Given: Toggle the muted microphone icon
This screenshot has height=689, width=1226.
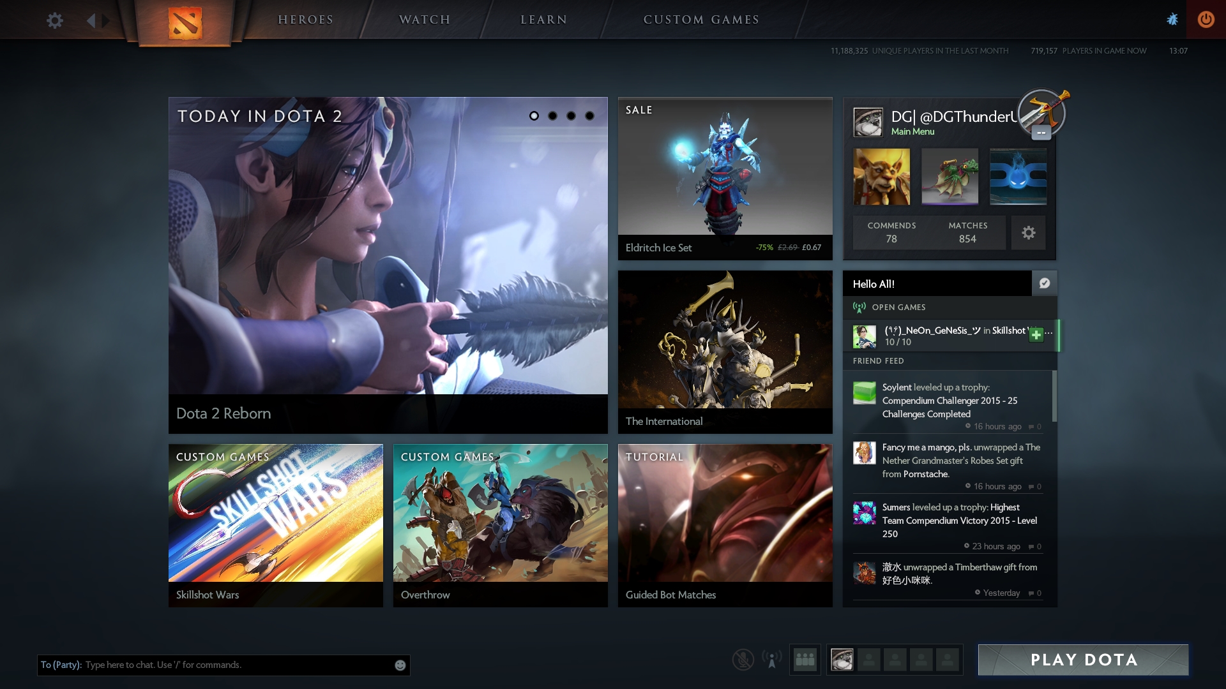Looking at the screenshot, I should [x=743, y=660].
